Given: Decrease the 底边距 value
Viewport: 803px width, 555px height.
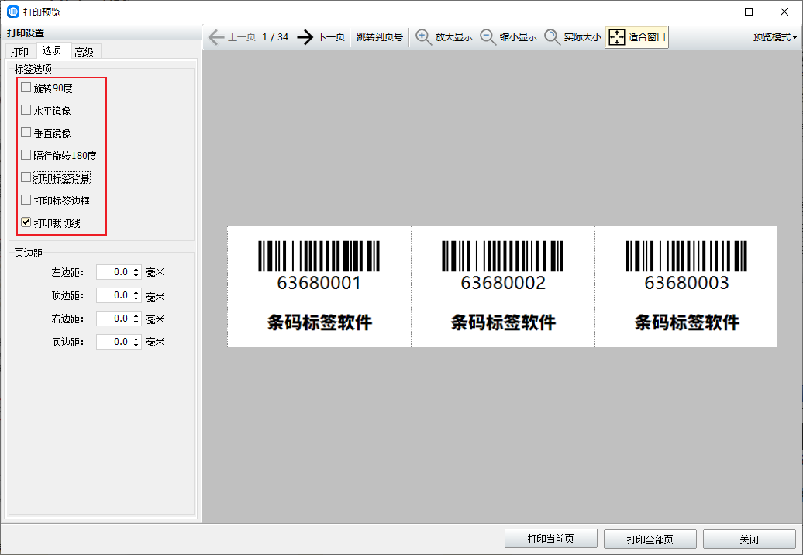Looking at the screenshot, I should (x=136, y=345).
